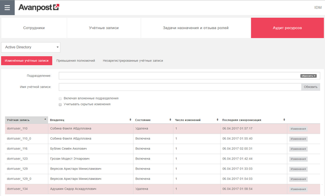Sort by Число изменений column
The image size is (325, 196).
pyautogui.click(x=197, y=120)
